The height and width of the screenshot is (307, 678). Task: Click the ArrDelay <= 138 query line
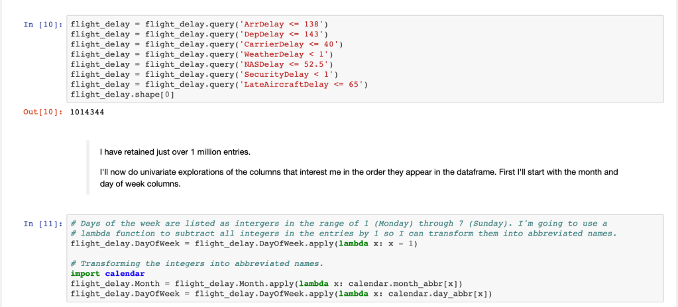[198, 24]
